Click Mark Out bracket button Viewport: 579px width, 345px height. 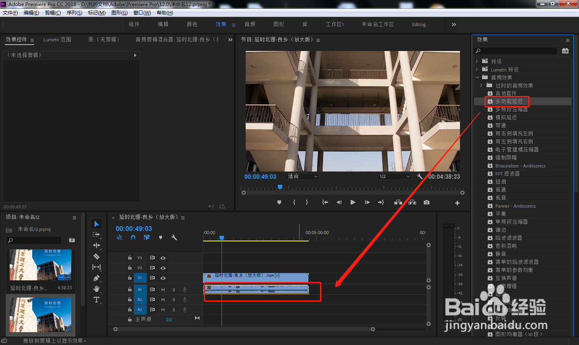[307, 202]
